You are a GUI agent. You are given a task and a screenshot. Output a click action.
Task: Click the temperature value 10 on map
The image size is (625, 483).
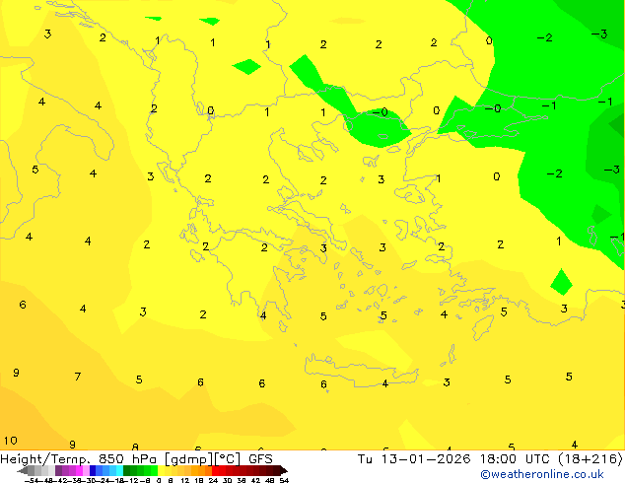[11, 441]
